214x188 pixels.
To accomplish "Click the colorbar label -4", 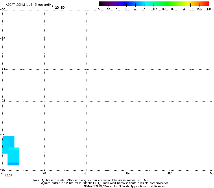I will click(134, 9).
